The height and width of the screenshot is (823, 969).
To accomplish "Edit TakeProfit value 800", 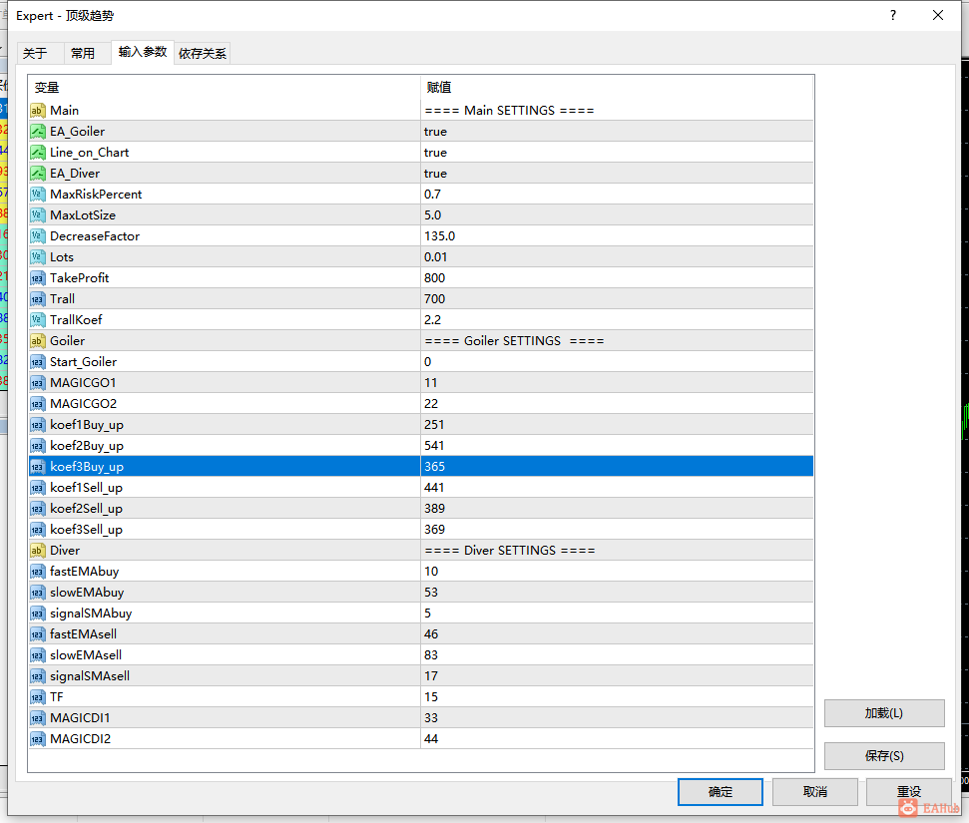I will 617,278.
